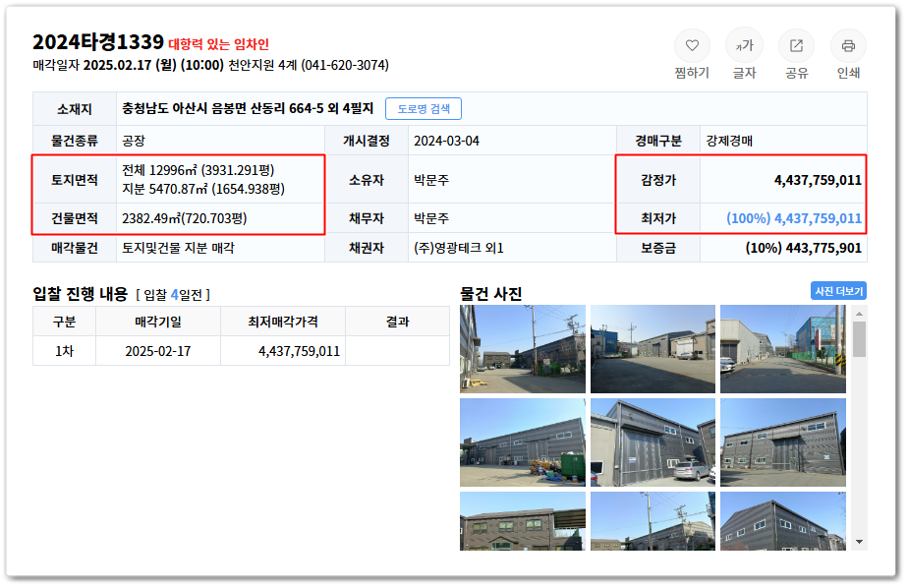
Task: Open second photo in top row
Action: click(653, 349)
